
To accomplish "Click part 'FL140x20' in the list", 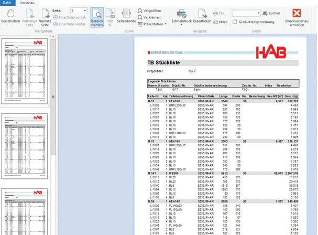I will 176,206.
